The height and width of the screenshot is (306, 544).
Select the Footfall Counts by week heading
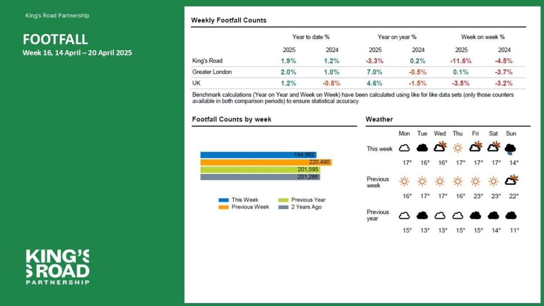tap(232, 119)
